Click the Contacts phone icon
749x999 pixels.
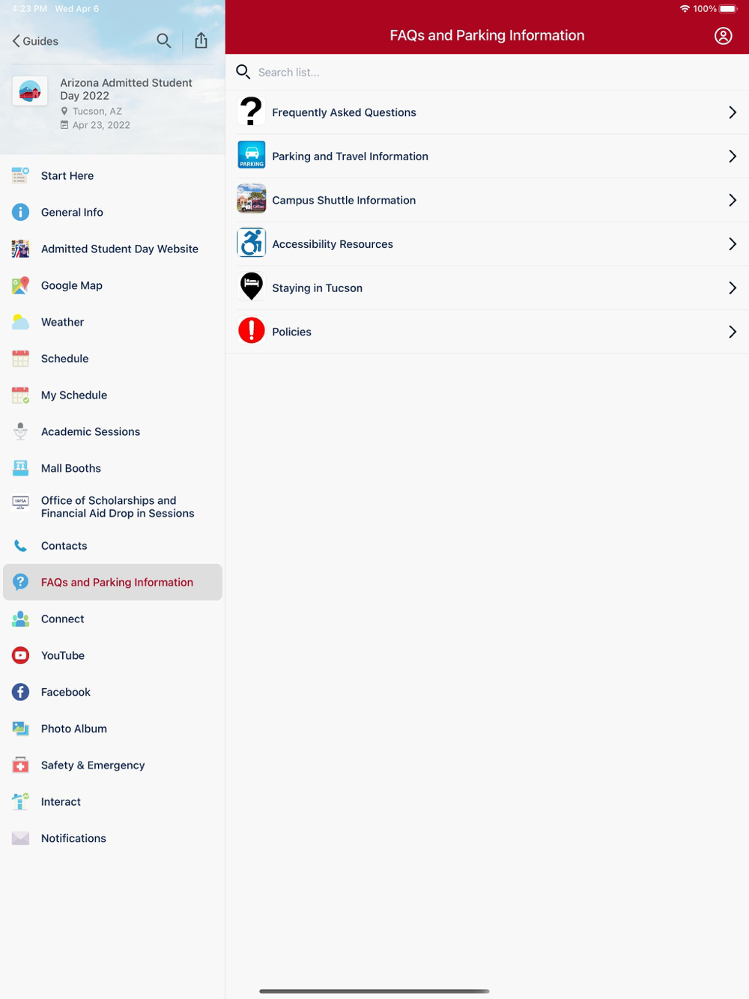click(20, 546)
